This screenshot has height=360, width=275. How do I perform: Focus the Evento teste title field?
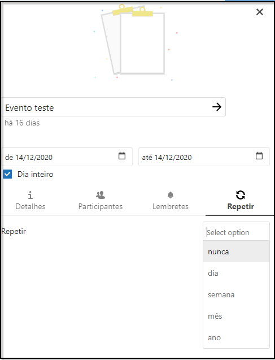(x=114, y=107)
